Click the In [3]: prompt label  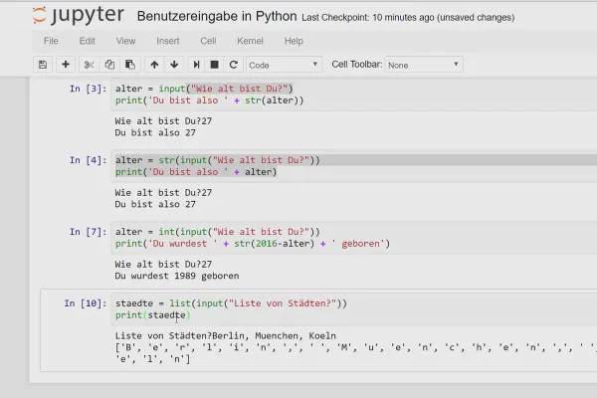point(88,89)
